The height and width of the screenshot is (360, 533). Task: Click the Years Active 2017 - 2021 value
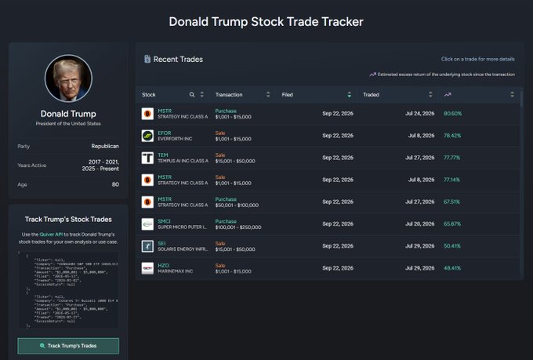(103, 162)
